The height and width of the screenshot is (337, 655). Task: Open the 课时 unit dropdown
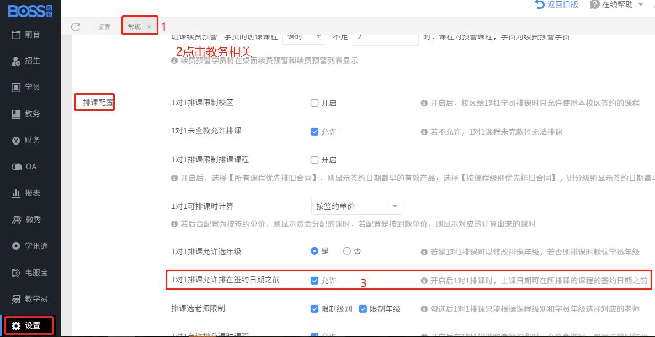[303, 38]
